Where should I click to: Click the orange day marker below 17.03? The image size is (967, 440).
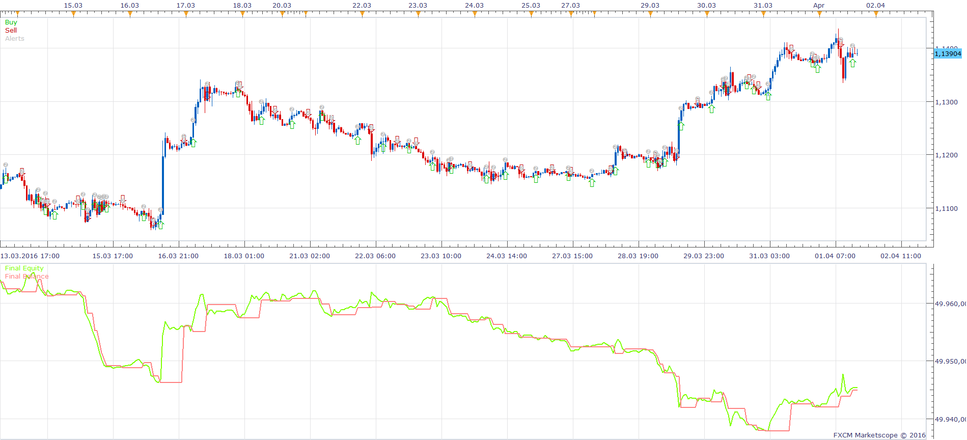point(186,14)
